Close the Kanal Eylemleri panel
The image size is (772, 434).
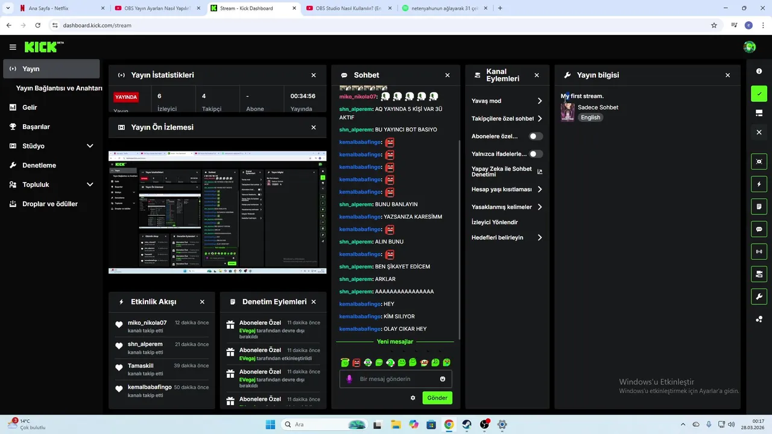tap(537, 75)
